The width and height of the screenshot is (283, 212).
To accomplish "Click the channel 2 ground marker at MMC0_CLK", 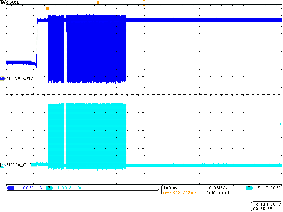I will coord(2,165).
